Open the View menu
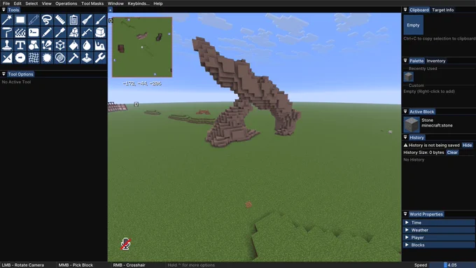 pyautogui.click(x=46, y=3)
